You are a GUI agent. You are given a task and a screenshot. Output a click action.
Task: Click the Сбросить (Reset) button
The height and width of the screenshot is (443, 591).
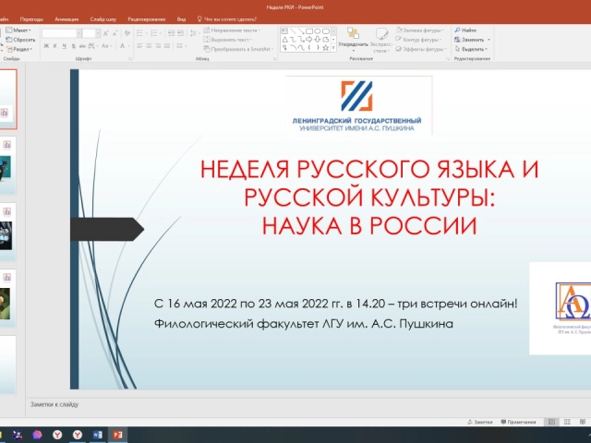pos(20,40)
